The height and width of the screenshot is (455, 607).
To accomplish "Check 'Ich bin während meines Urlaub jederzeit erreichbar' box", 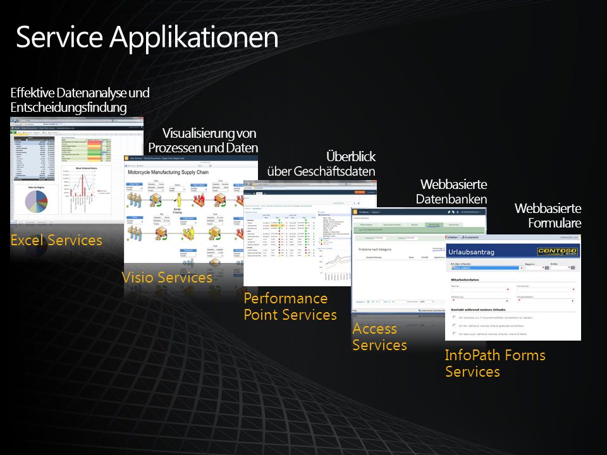I will coord(454,325).
